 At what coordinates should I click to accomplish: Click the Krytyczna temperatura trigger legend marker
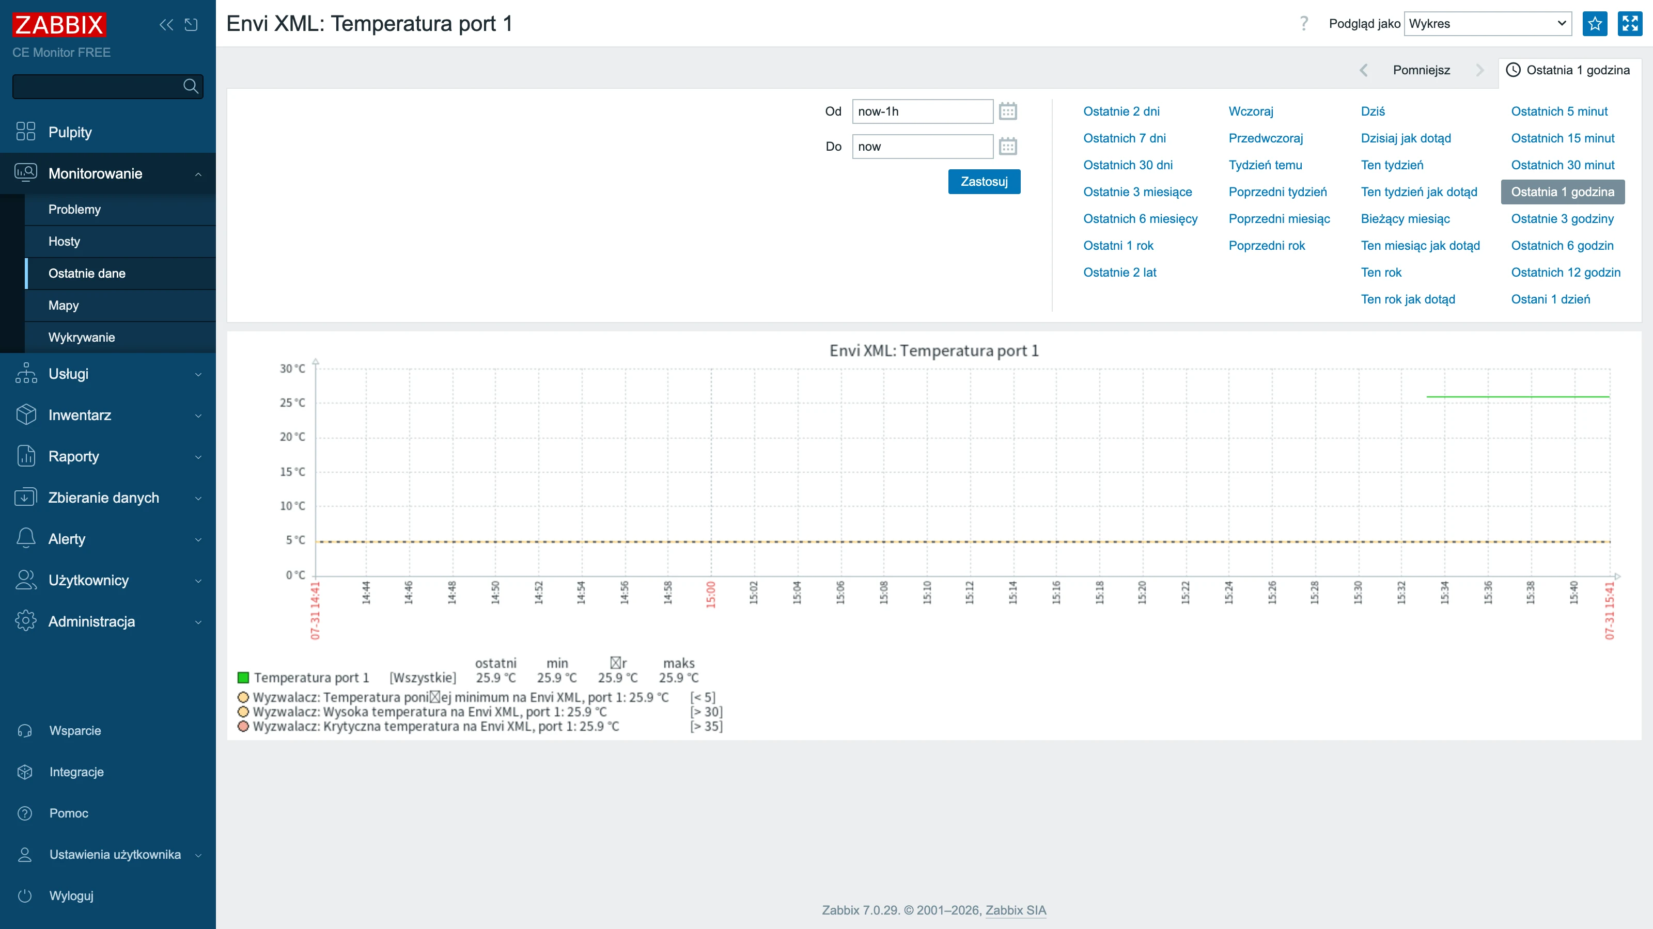tap(243, 726)
